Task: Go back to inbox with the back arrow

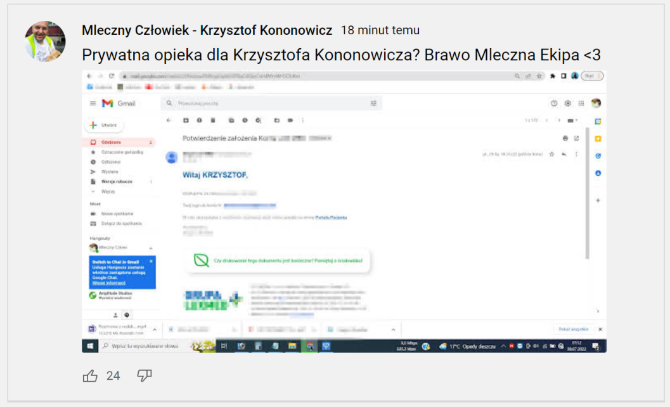Action: coord(169,120)
